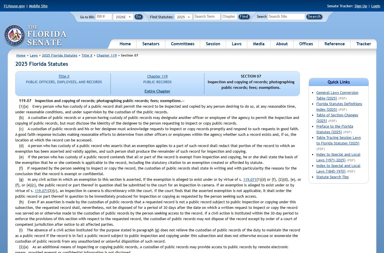Open the bill session year dropdown
384x253 pixels.
click(123, 17)
